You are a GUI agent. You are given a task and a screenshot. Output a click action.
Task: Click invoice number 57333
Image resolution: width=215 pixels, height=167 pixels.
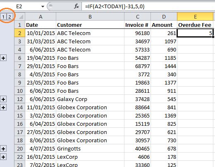point(138,49)
